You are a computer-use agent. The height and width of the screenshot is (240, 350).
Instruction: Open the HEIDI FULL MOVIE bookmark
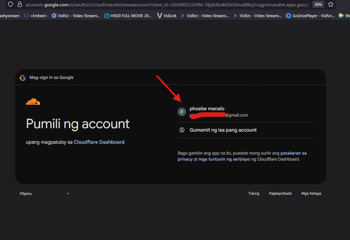(x=128, y=16)
